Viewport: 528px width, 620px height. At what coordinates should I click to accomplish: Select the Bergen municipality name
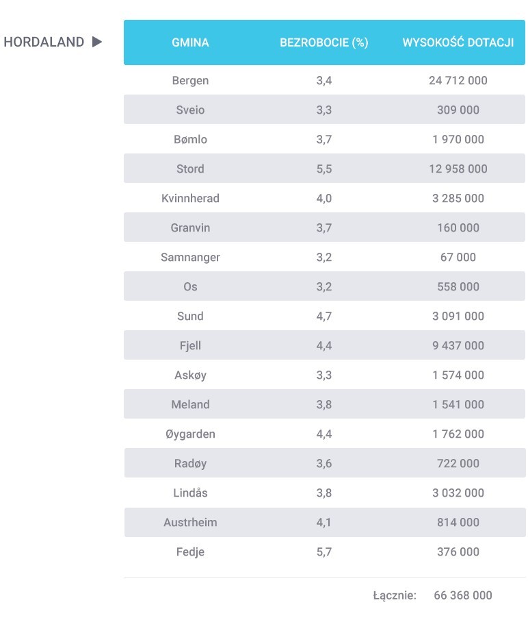190,81
